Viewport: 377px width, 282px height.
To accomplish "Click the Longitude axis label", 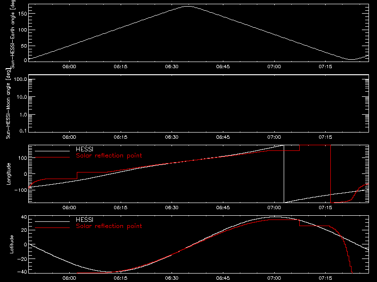I will point(8,174).
